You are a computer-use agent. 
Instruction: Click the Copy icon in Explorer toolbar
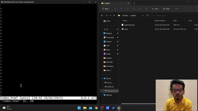coord(121,9)
